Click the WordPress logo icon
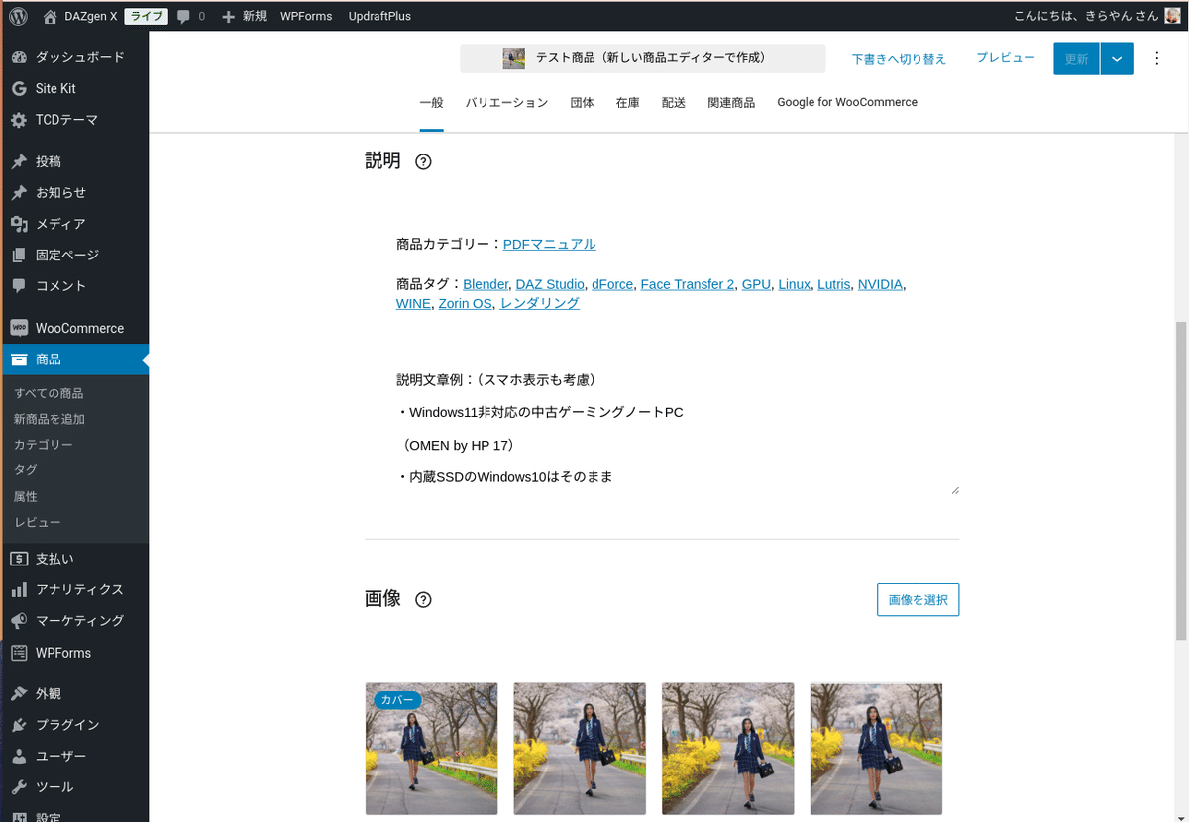The height and width of the screenshot is (822, 1189). [x=18, y=16]
